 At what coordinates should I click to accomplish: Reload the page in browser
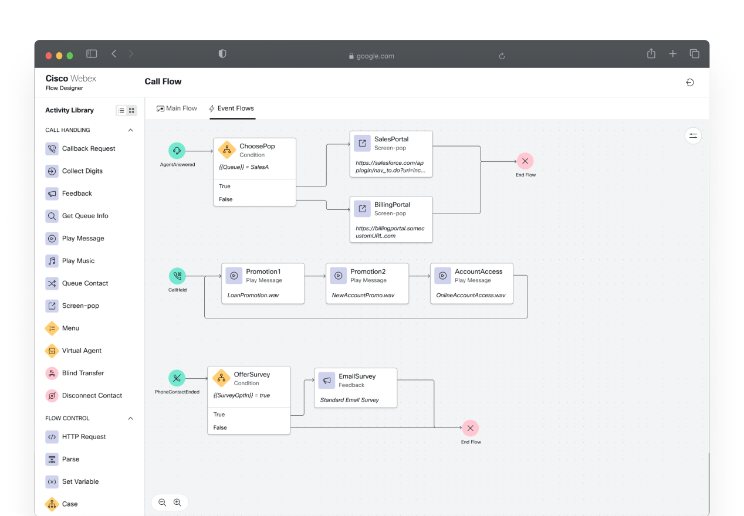pos(502,56)
